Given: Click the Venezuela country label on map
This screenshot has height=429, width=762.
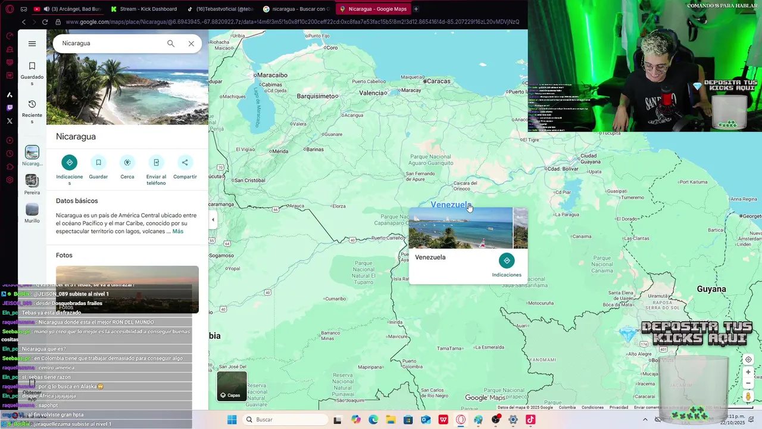Looking at the screenshot, I should point(451,205).
